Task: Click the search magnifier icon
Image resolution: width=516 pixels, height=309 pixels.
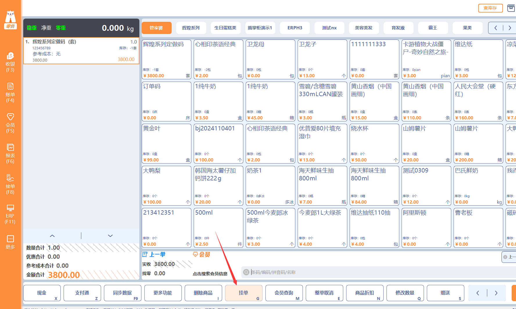Action: click(246, 272)
